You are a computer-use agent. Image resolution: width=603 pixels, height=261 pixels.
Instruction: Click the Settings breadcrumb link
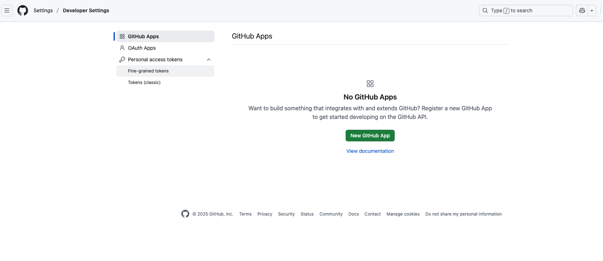[x=43, y=10]
